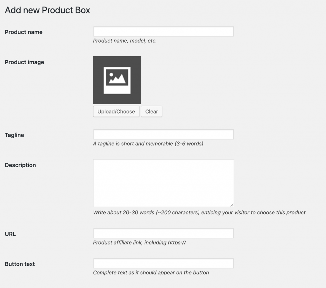Click the 'Tagline' field label
Image resolution: width=326 pixels, height=288 pixels.
(x=14, y=135)
